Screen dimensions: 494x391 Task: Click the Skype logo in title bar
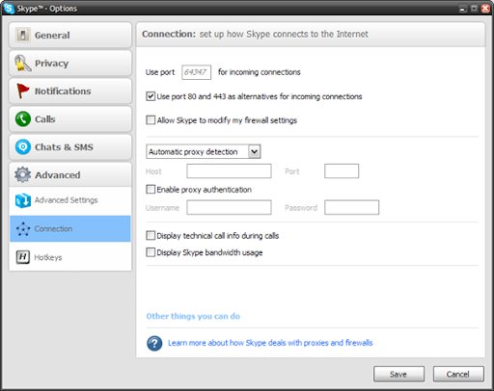[x=9, y=8]
